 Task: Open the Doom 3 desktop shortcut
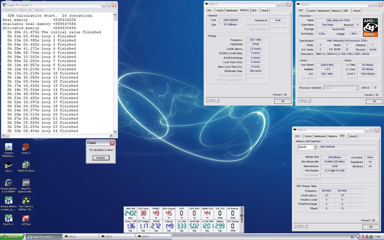point(26,147)
